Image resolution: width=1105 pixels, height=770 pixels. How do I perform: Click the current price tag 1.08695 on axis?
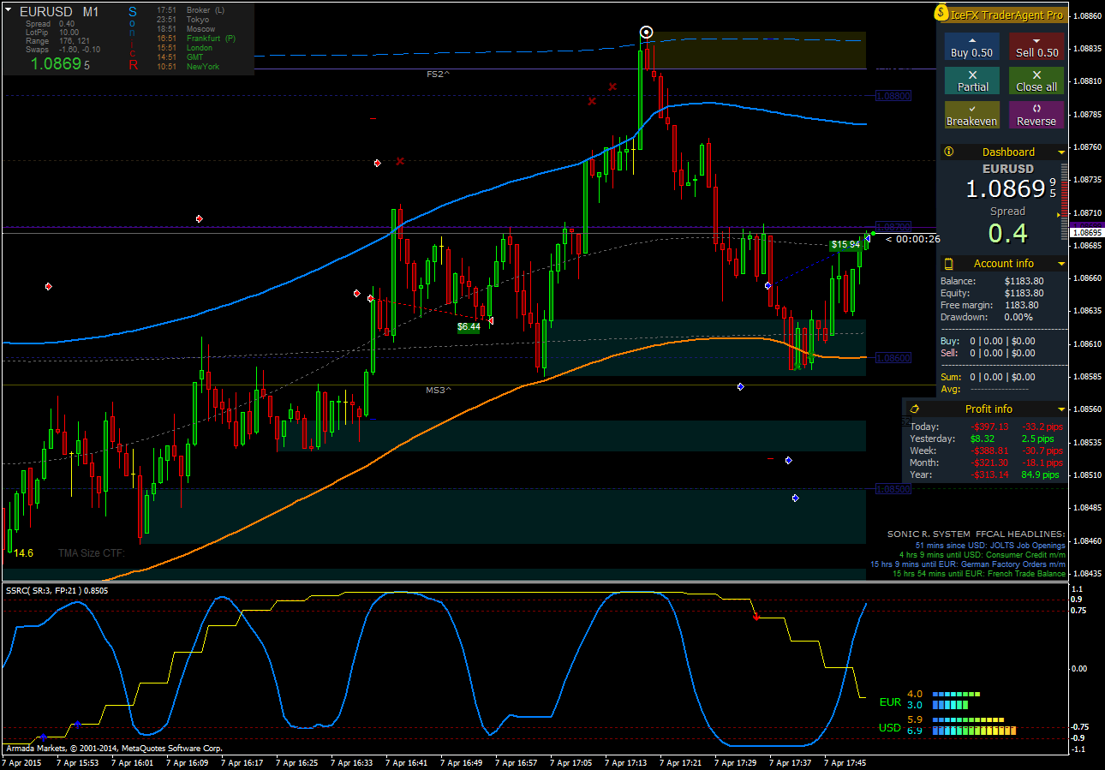(x=1086, y=232)
